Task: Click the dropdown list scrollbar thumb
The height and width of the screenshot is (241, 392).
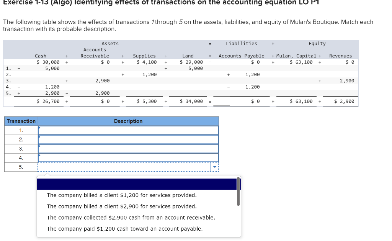Action: (238, 192)
